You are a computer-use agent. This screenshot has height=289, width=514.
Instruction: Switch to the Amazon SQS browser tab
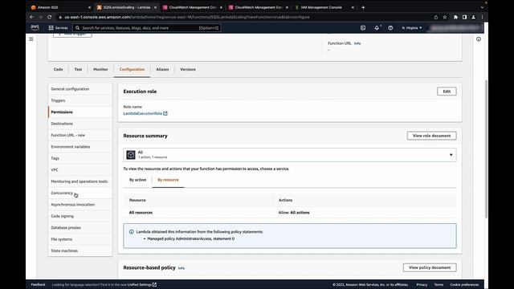[61, 7]
